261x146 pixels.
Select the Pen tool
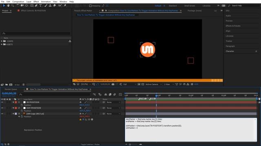tap(36, 6)
